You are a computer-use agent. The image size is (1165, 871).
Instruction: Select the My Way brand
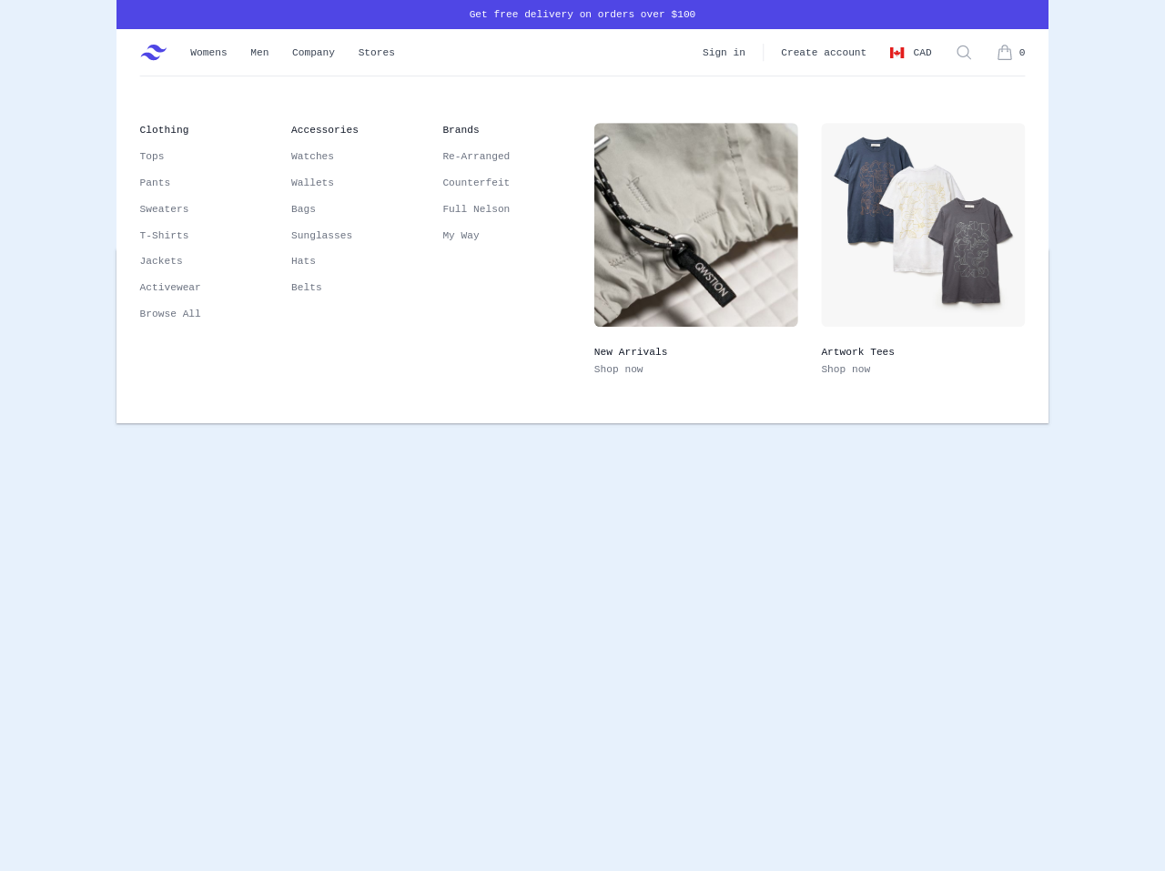pos(461,236)
